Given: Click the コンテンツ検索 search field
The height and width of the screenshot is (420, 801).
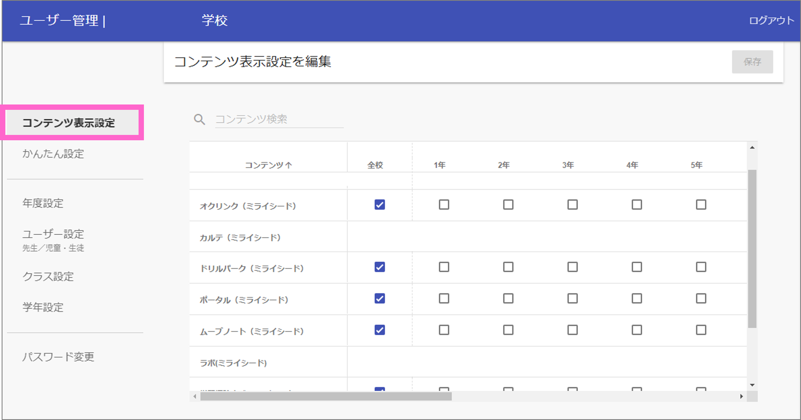Looking at the screenshot, I should 279,119.
